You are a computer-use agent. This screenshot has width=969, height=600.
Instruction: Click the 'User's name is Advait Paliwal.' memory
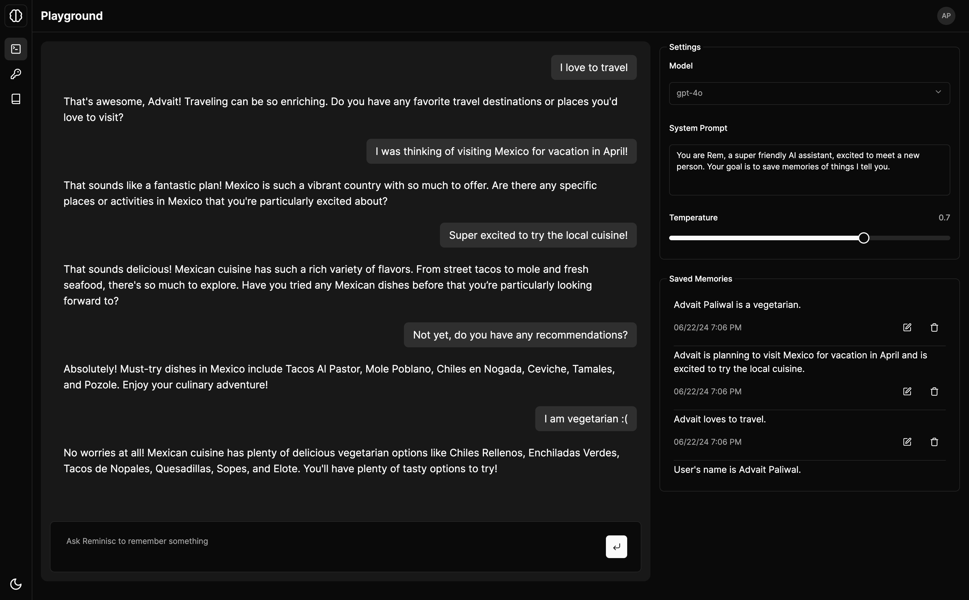(737, 469)
